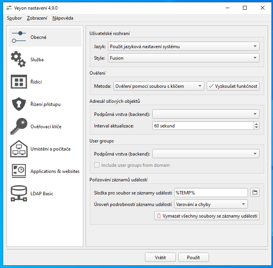Open the Soubor menu
The image size is (273, 268).
(14, 18)
